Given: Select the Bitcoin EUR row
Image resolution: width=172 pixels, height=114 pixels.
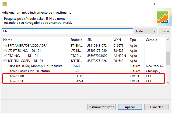Looking at the screenshot, I should click(84, 76).
